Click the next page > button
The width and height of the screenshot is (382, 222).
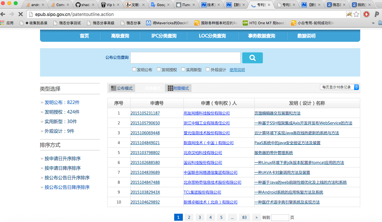(x=256, y=218)
